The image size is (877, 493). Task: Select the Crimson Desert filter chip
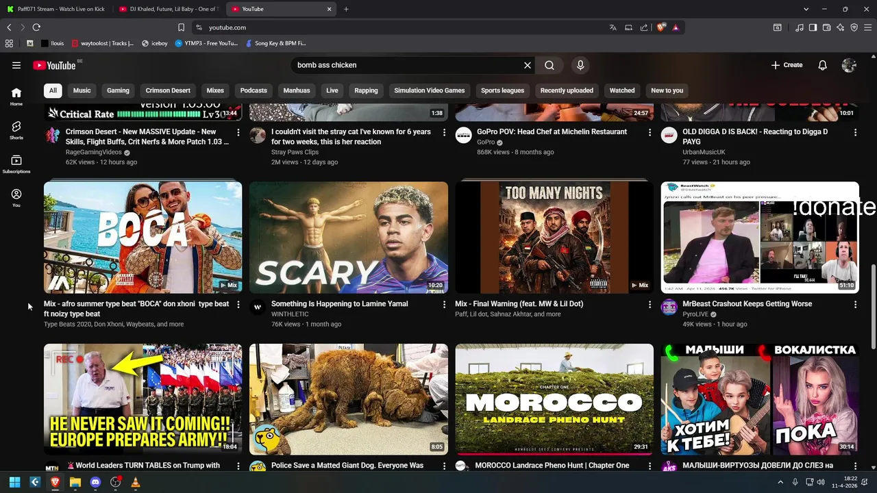click(168, 90)
